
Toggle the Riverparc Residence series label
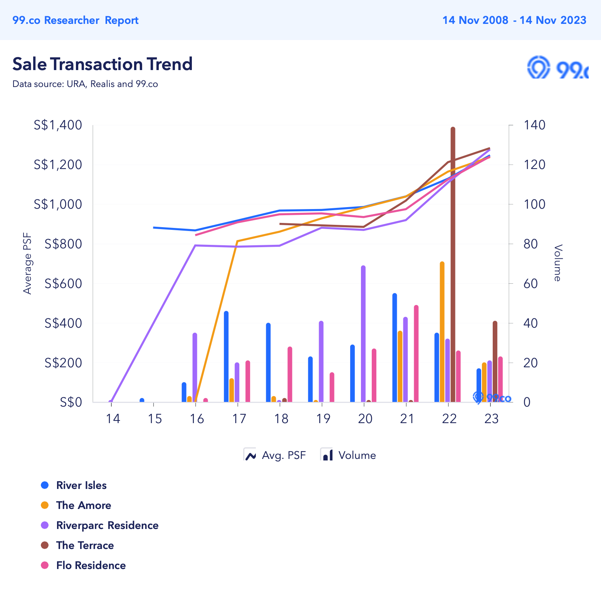(x=107, y=525)
